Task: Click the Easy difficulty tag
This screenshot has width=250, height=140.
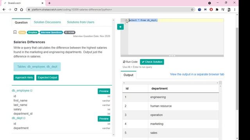Action: [22, 32]
